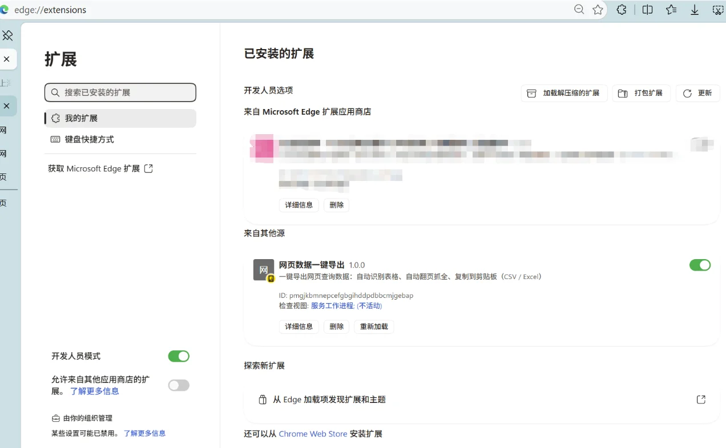726x448 pixels.
Task: Select 我的扩展 in the sidebar
Action: click(120, 118)
